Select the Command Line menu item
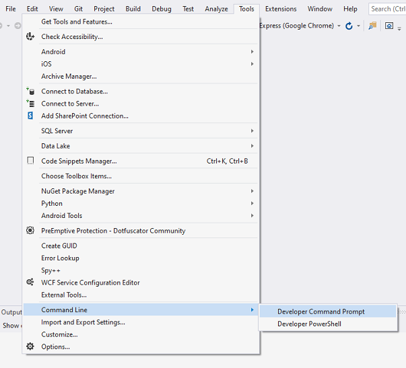406x368 pixels. pyautogui.click(x=141, y=309)
